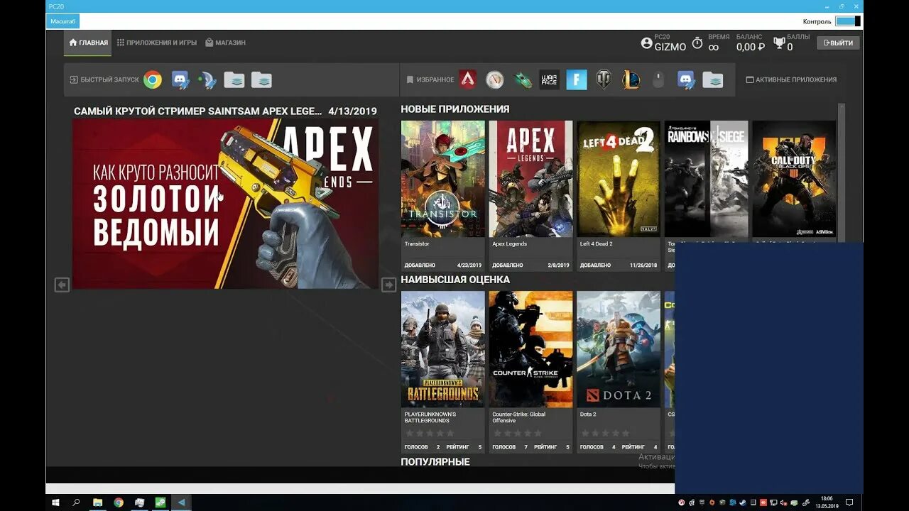
Task: Click the Transistor title text
Action: pyautogui.click(x=417, y=244)
